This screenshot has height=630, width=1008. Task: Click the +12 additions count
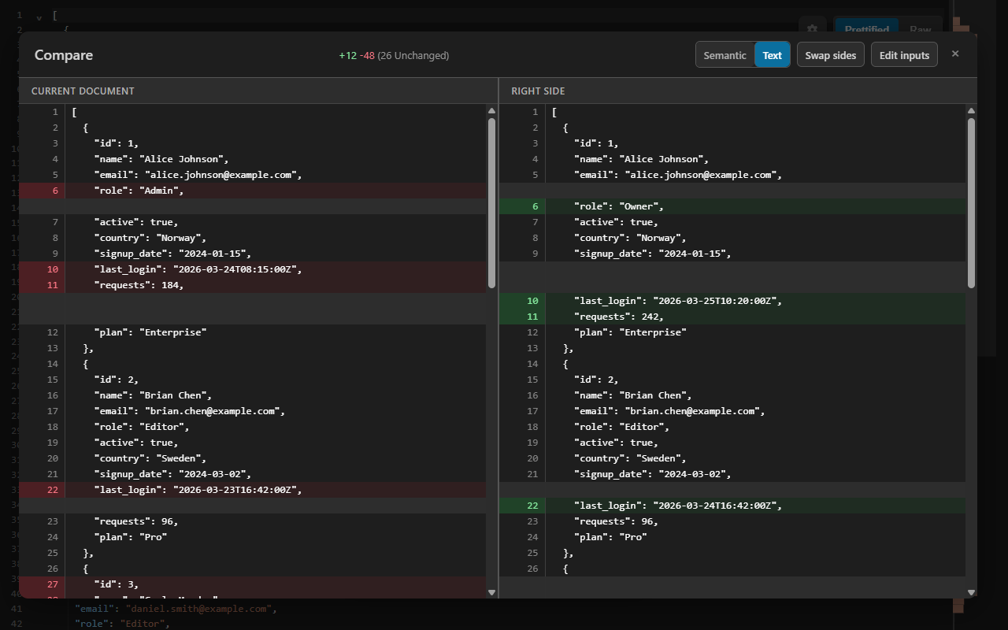point(347,55)
